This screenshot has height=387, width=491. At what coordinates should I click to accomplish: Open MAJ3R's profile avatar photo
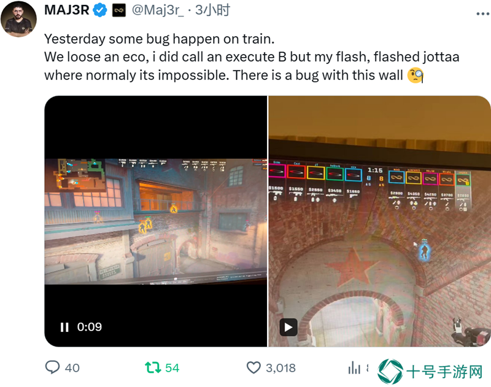(x=18, y=19)
